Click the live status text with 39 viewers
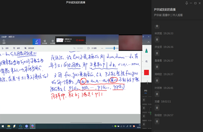This screenshot has height=132, width=203. click(x=168, y=15)
